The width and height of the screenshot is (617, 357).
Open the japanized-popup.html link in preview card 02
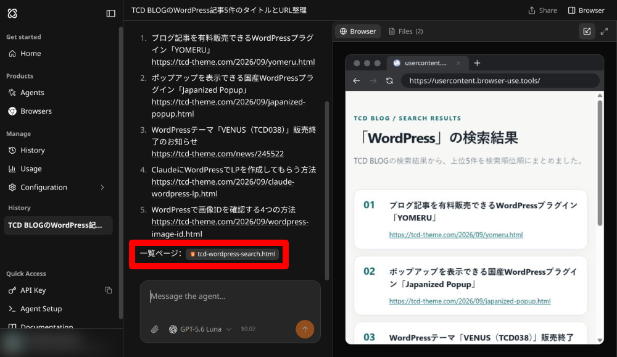pos(470,301)
